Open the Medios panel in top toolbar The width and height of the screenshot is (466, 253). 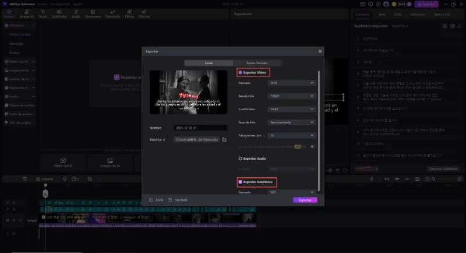(9, 14)
